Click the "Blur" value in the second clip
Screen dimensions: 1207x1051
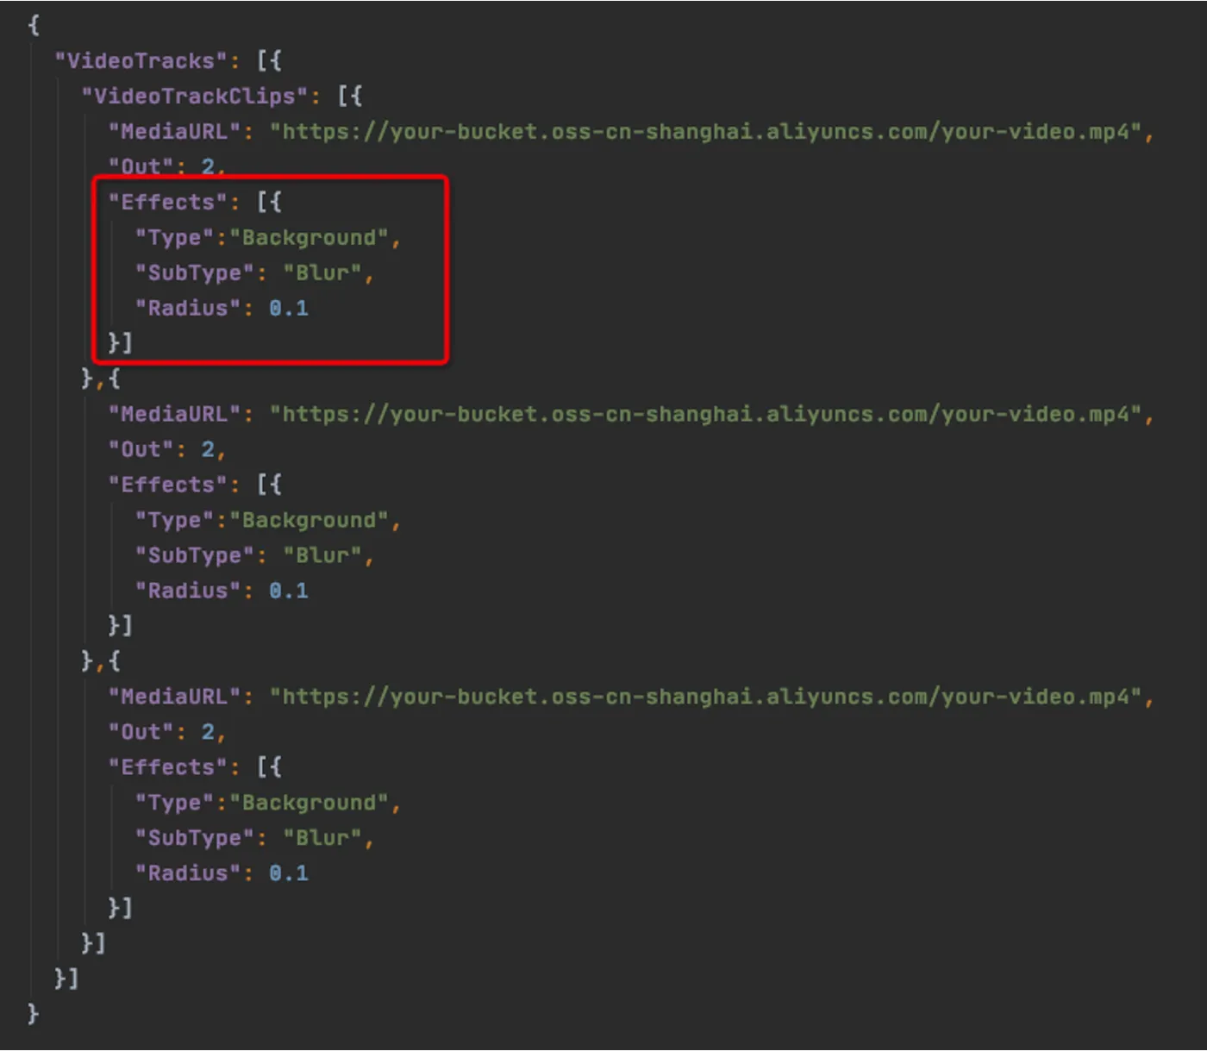322,556
